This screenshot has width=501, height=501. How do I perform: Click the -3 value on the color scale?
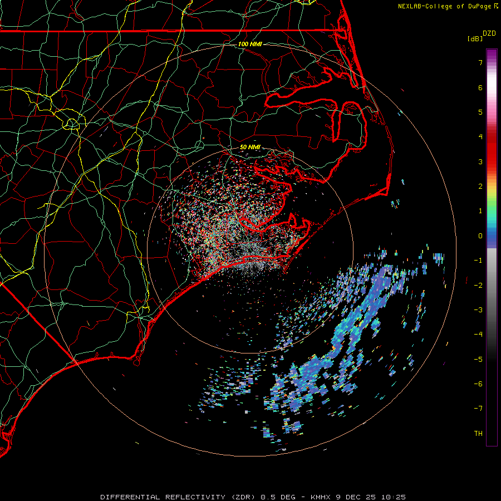pyautogui.click(x=478, y=310)
